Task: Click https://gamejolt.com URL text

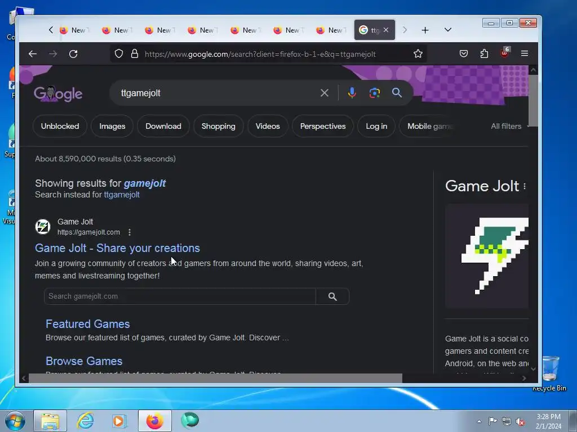Action: tap(88, 232)
